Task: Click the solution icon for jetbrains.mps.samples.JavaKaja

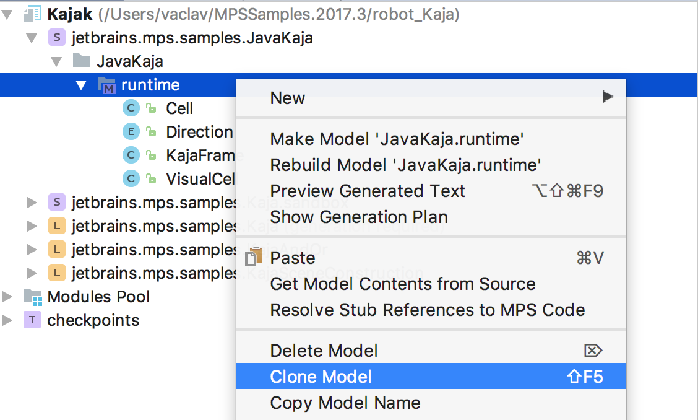Action: tap(56, 37)
